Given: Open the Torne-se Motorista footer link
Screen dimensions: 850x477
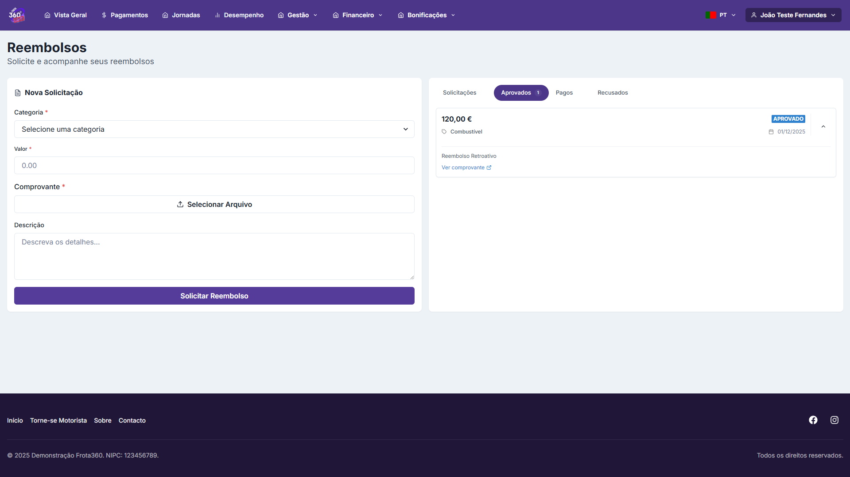Looking at the screenshot, I should point(58,420).
